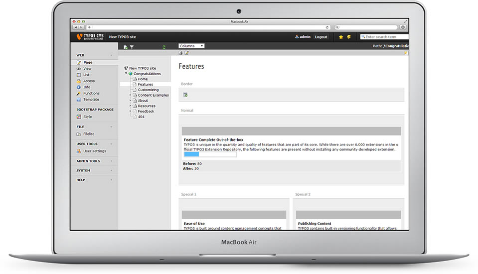The height and width of the screenshot is (274, 478).
Task: Open the page tree filter funnel icon
Action: pyautogui.click(x=132, y=47)
